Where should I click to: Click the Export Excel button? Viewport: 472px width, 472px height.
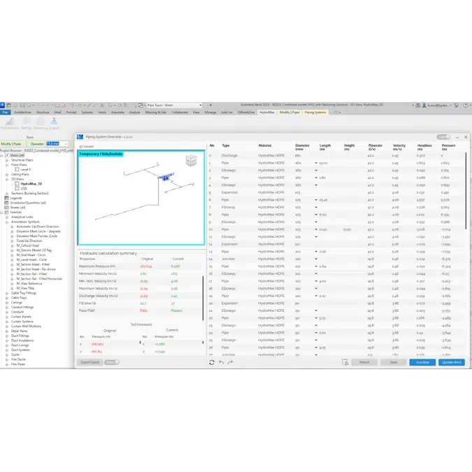click(90, 362)
